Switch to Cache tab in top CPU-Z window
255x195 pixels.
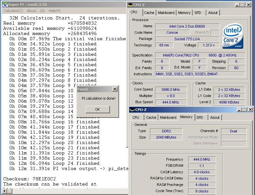[149, 13]
